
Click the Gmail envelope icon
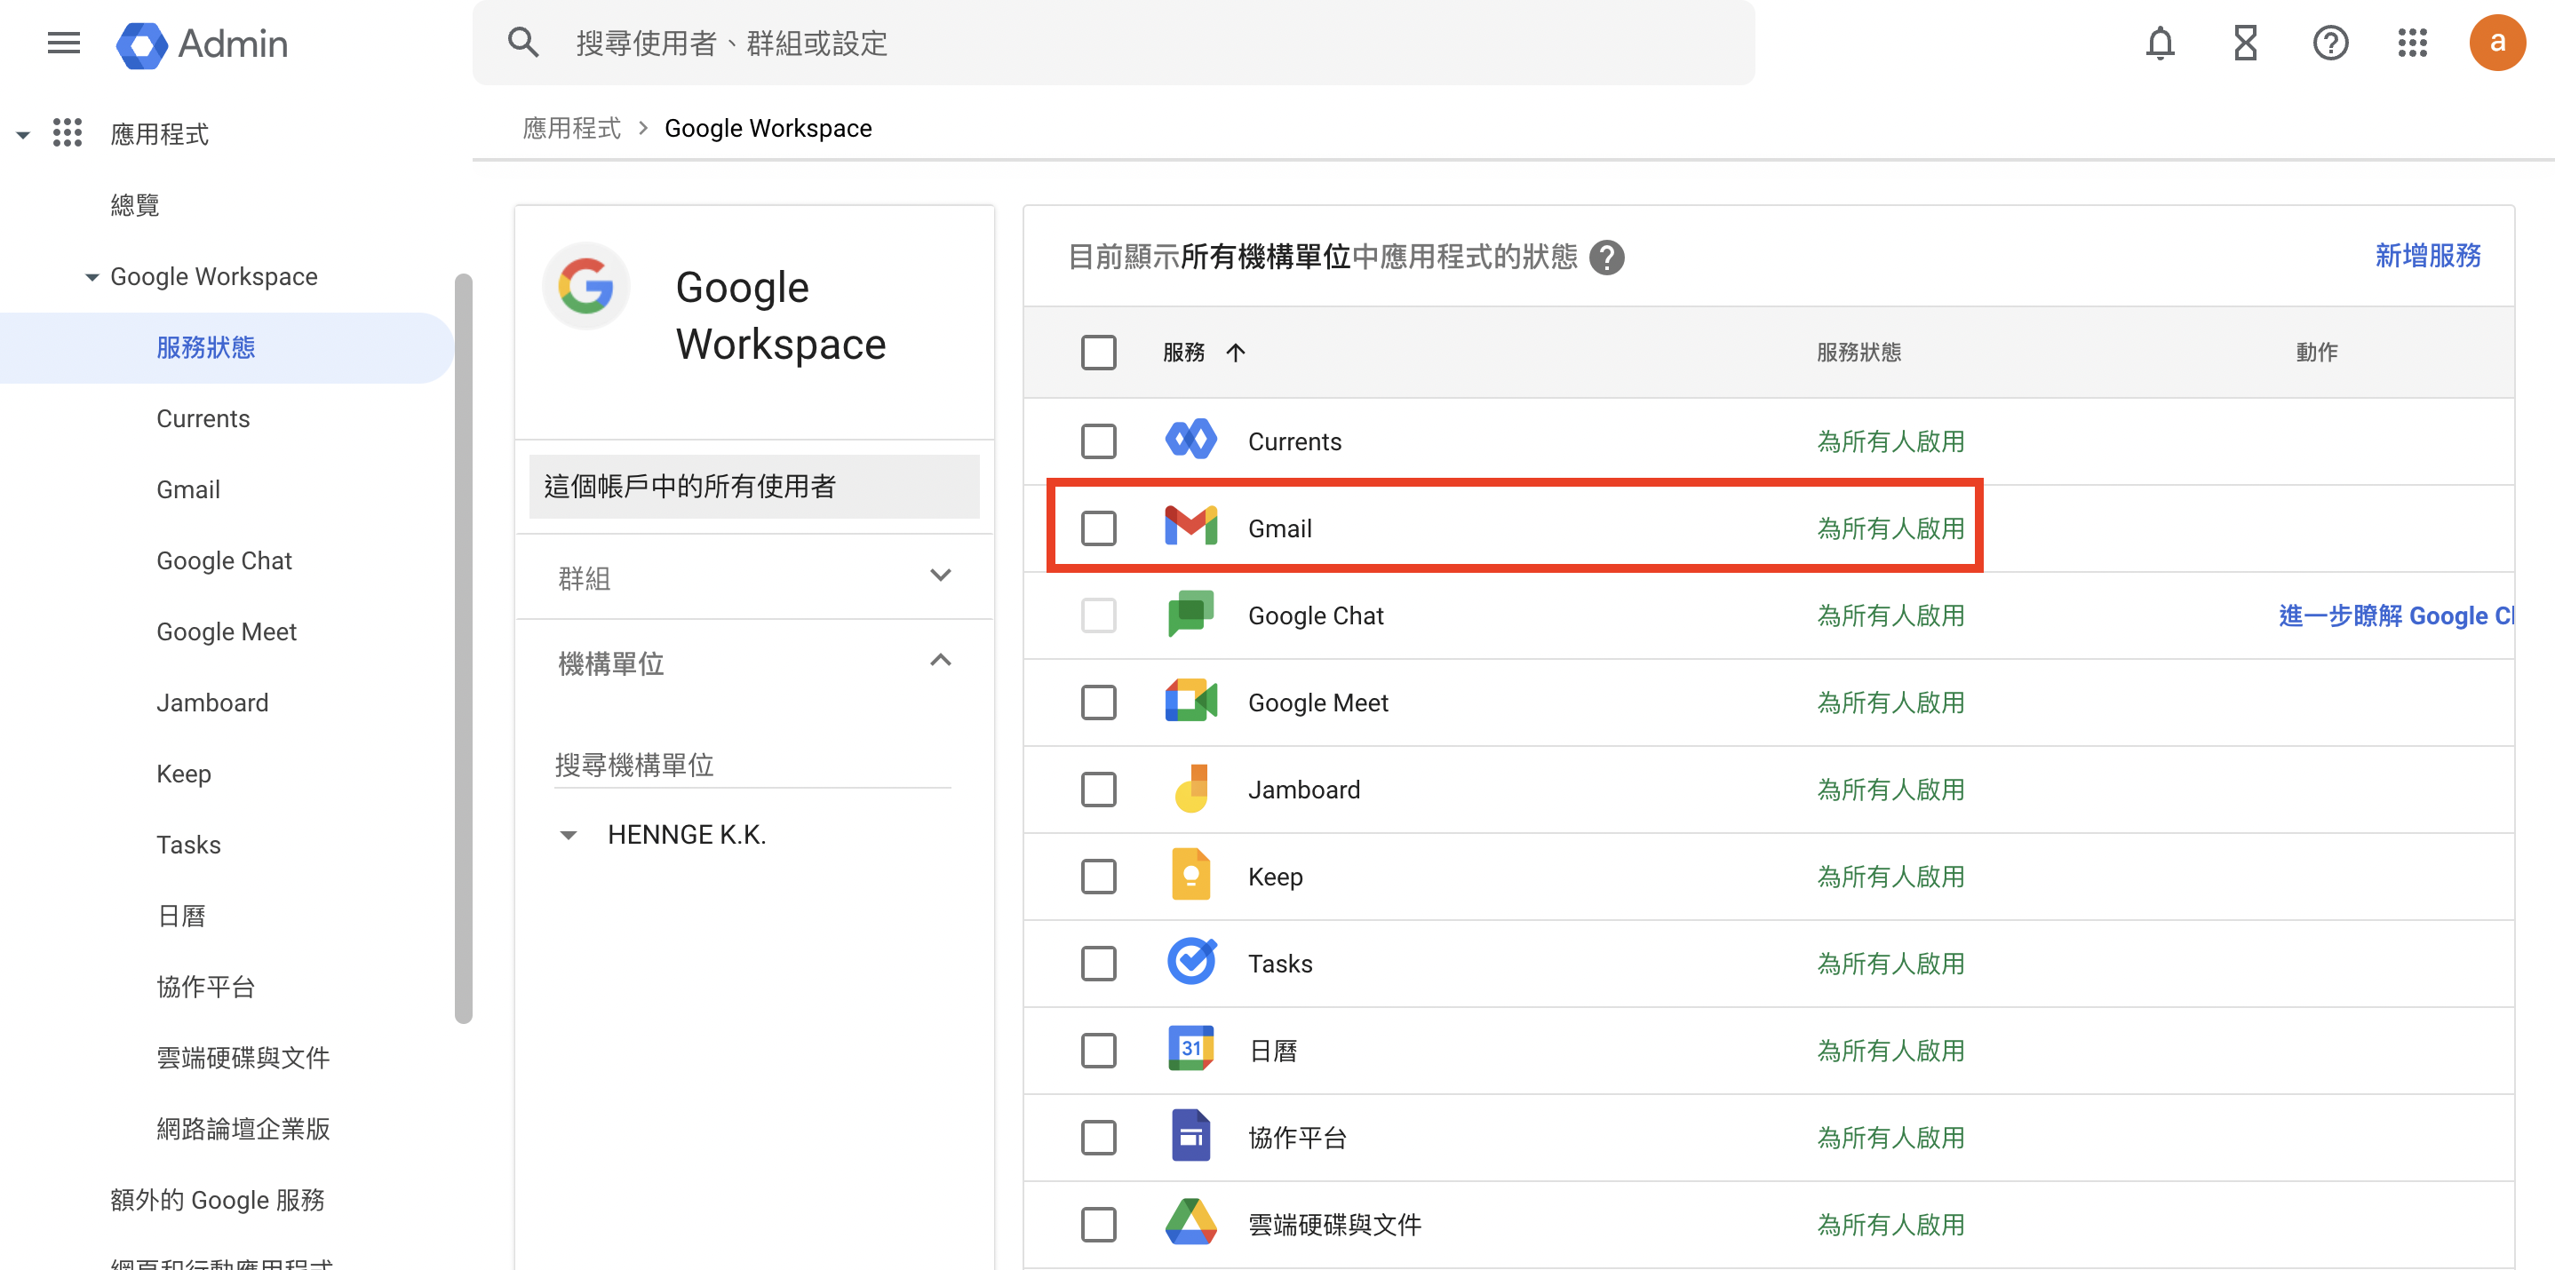point(1190,528)
